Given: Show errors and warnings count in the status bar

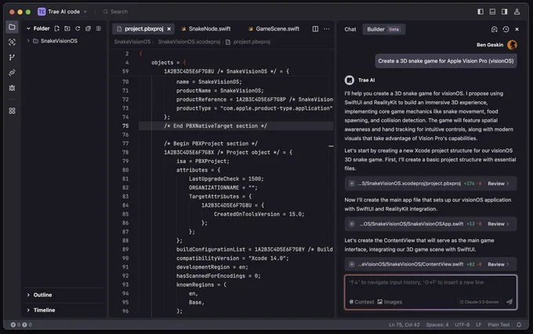Looking at the screenshot, I should pyautogui.click(x=21, y=325).
